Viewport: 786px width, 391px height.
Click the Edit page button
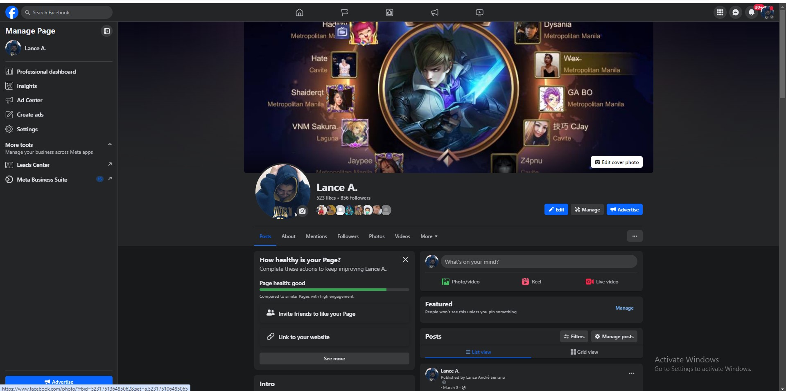[556, 209]
